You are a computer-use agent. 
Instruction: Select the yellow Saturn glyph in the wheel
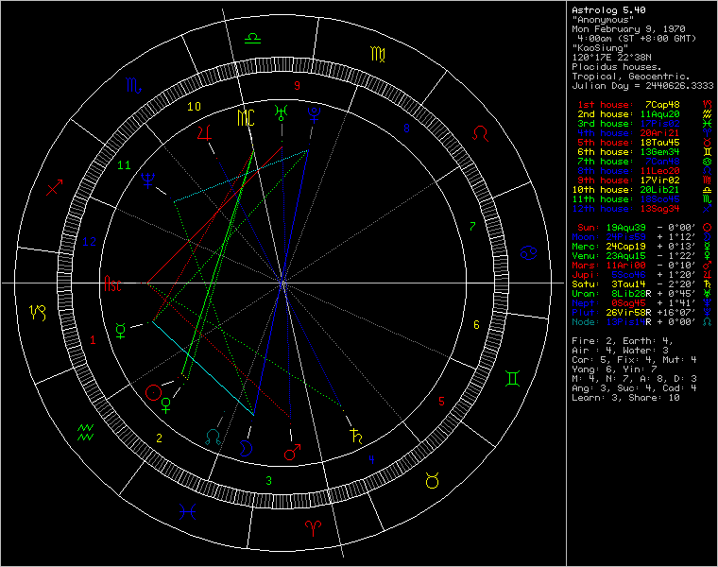pyautogui.click(x=356, y=436)
